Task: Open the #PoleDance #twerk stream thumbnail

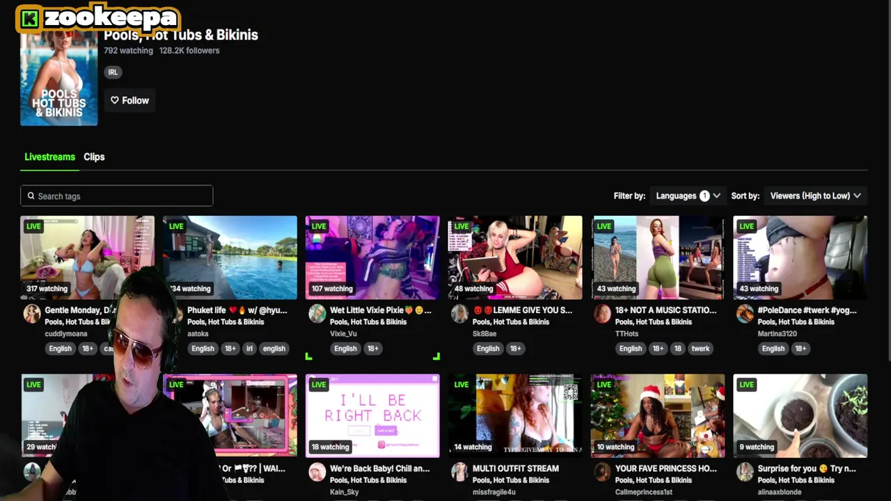Action: click(x=801, y=257)
